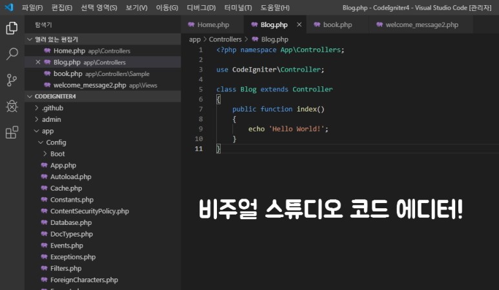Screen dimensions: 499x290
Task: Open 디버그(D) menu
Action: coord(201,8)
